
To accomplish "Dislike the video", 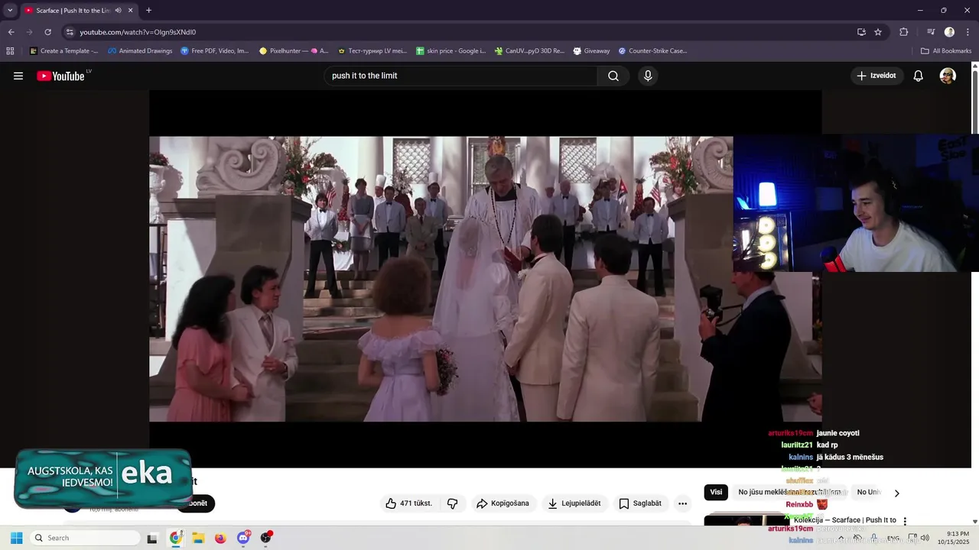I will (452, 503).
